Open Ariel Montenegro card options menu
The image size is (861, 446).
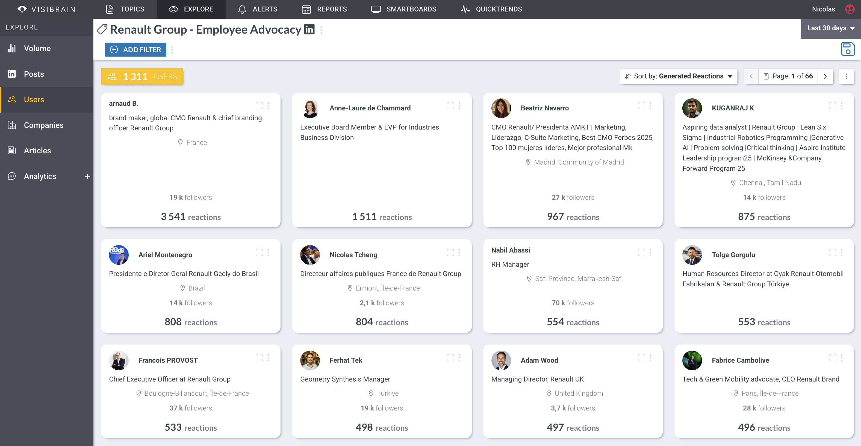point(269,253)
